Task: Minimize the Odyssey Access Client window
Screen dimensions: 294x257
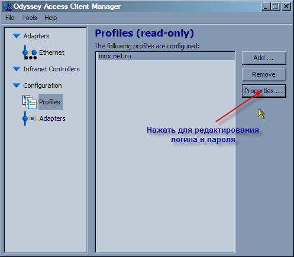Action: pyautogui.click(x=266, y=6)
